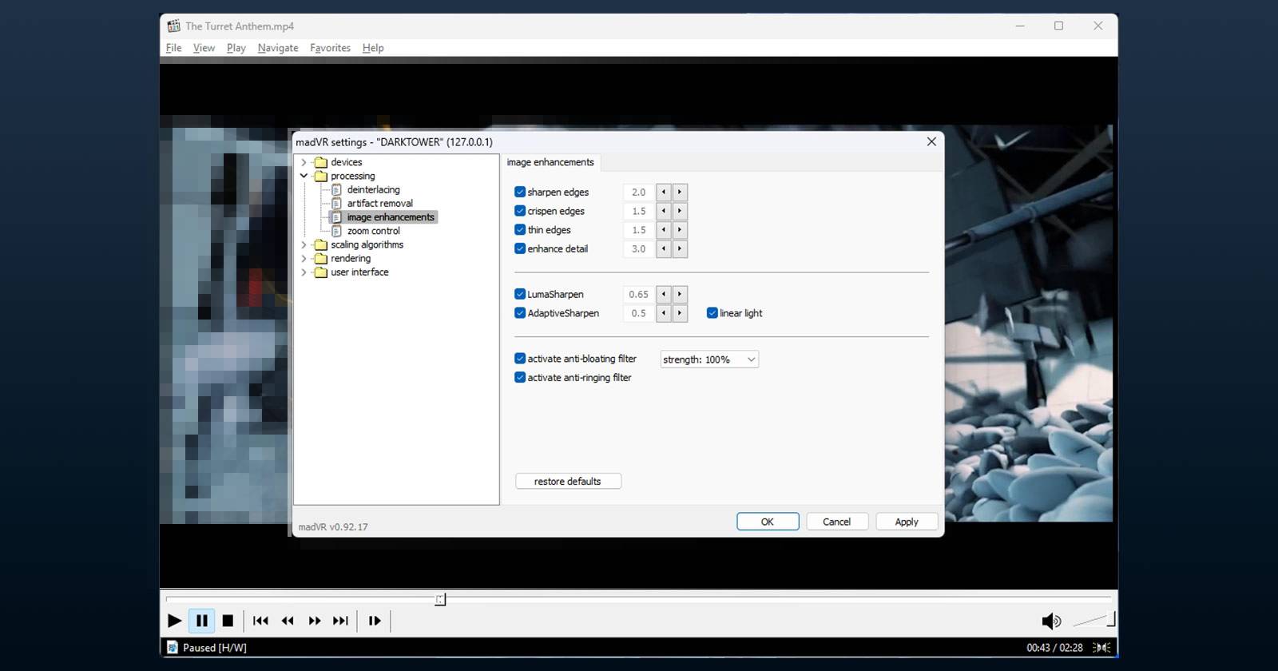Click the Play button in player controls
The height and width of the screenshot is (671, 1278).
174,621
